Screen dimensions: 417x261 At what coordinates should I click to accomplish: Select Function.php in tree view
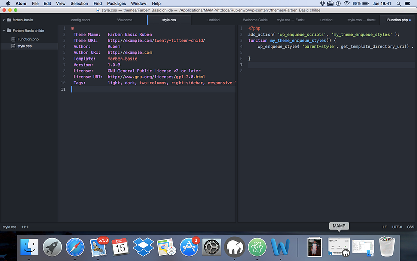28,39
